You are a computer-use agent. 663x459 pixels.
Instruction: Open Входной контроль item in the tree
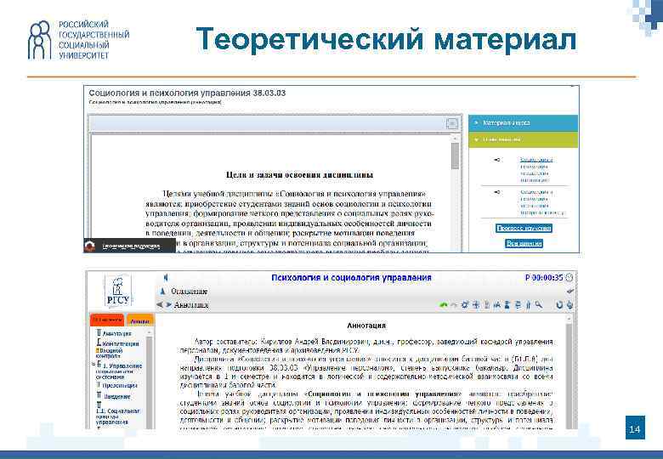pos(110,354)
